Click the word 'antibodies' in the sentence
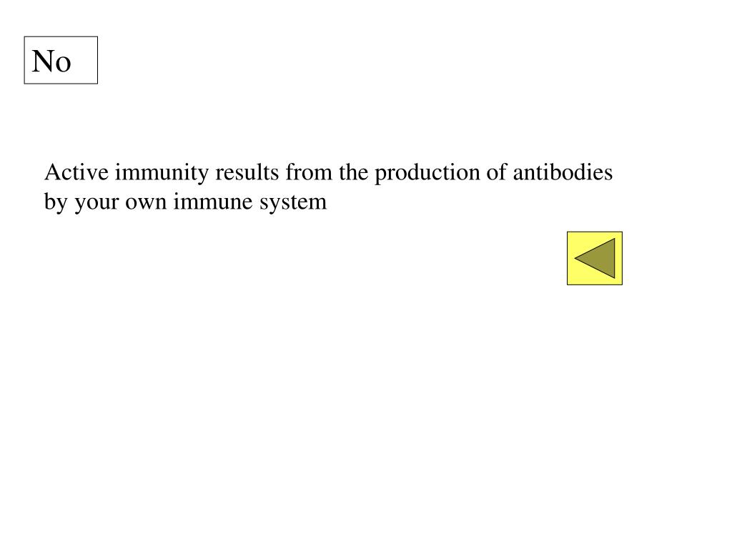 563,172
